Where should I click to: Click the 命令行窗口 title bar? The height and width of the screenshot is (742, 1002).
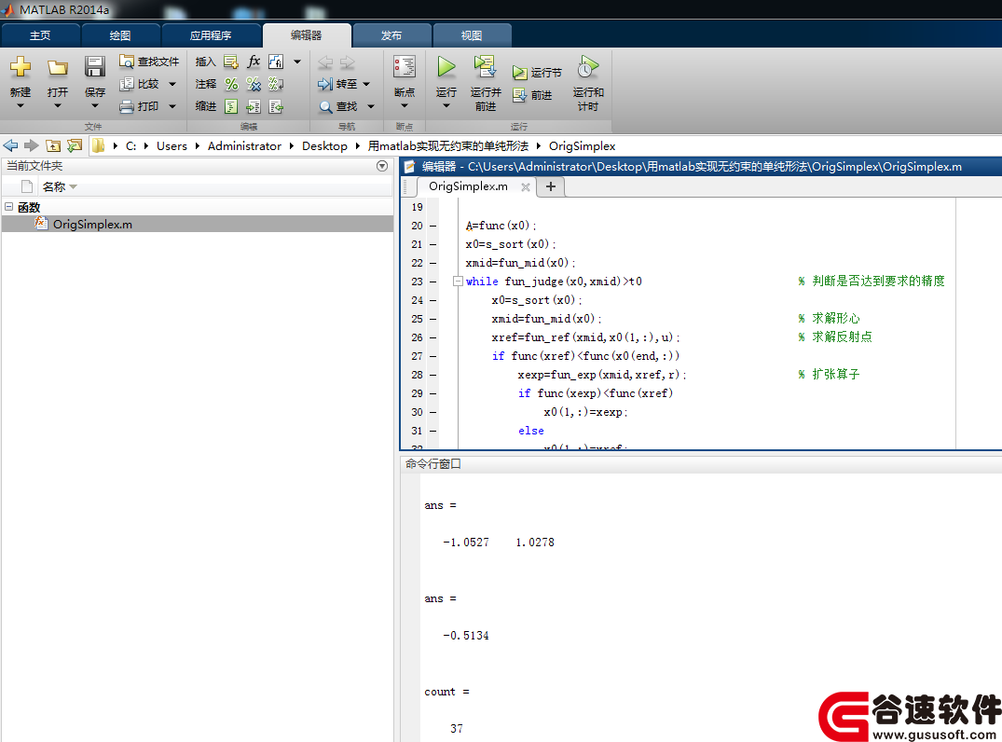pos(701,464)
